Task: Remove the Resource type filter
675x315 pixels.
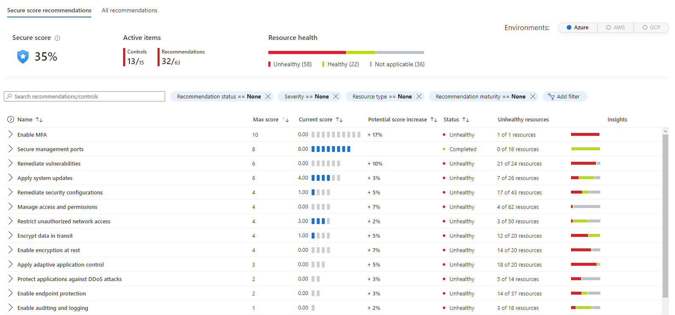Action: click(x=419, y=96)
